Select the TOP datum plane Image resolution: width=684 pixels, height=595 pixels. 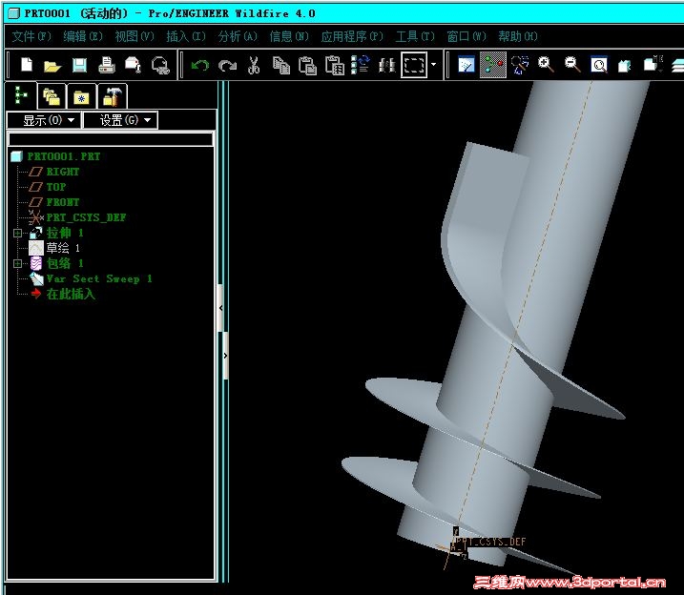point(56,187)
